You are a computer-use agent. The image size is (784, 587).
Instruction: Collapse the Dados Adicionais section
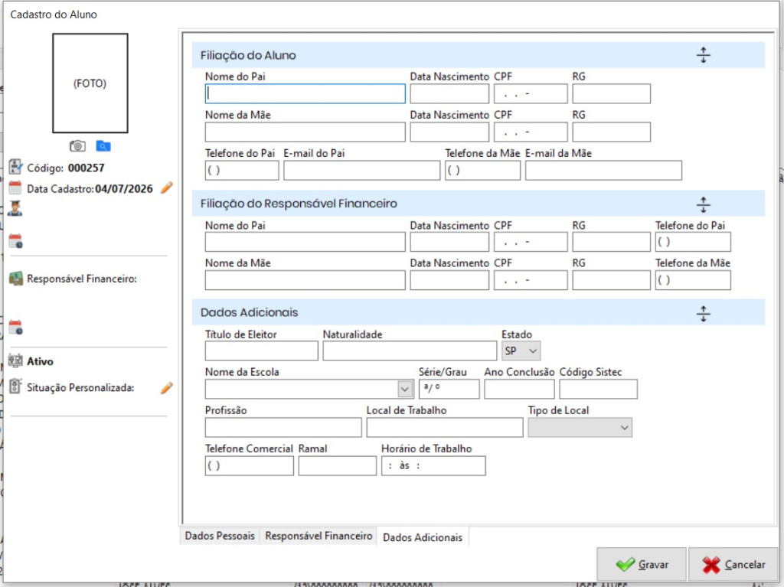coord(703,313)
